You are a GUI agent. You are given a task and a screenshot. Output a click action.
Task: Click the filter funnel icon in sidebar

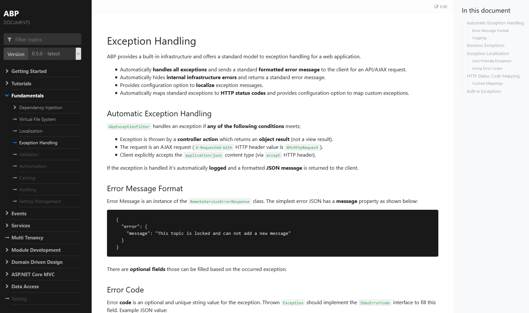point(9,39)
